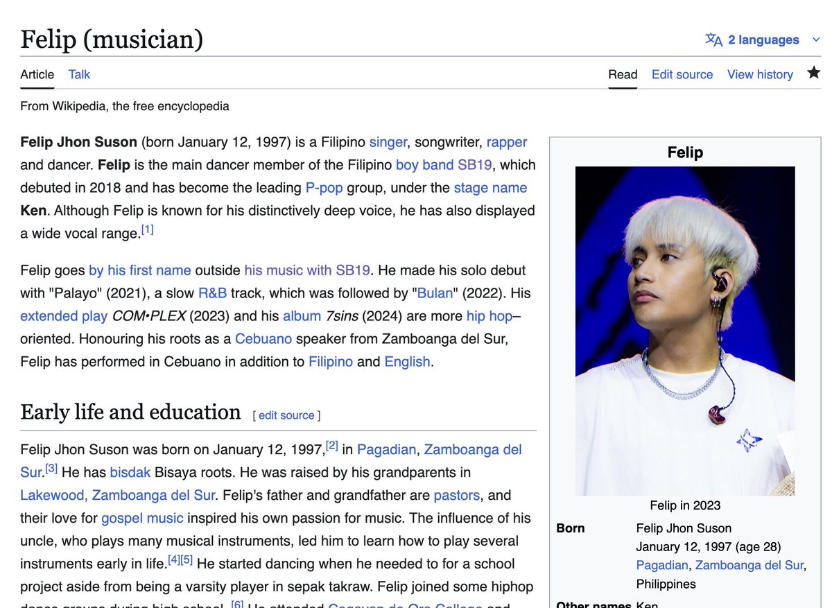
Task: Click reference citation [1]
Action: tap(147, 228)
